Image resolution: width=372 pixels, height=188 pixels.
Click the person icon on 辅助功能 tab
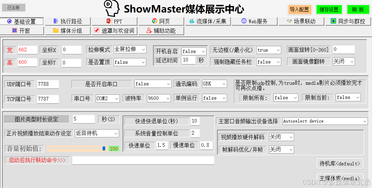point(149,30)
